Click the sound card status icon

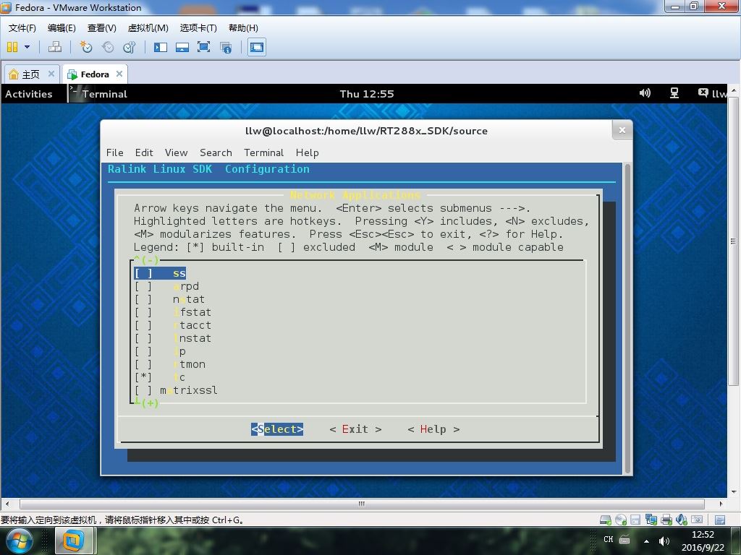pos(682,520)
